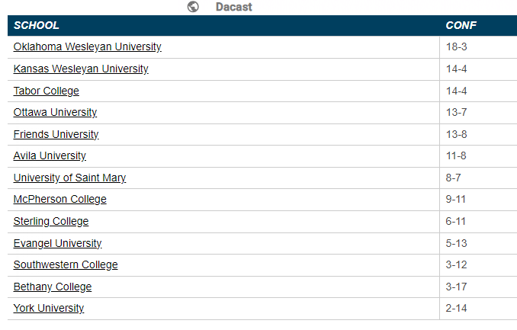517x330 pixels.
Task: Open the University of Saint Mary link
Action: click(69, 178)
